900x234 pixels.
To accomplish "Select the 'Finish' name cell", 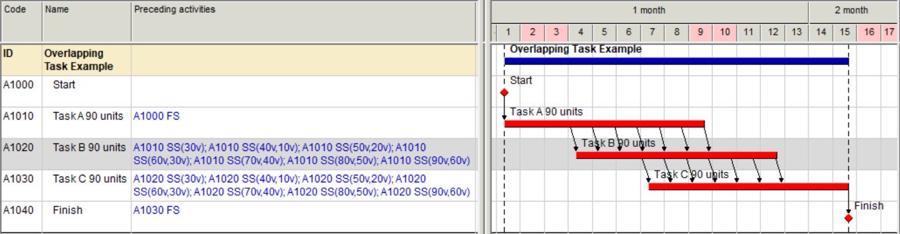I will tap(86, 217).
